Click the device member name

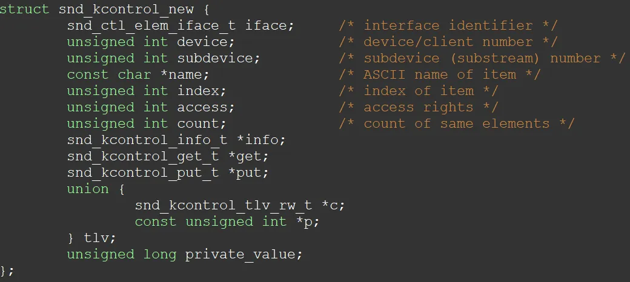click(202, 42)
